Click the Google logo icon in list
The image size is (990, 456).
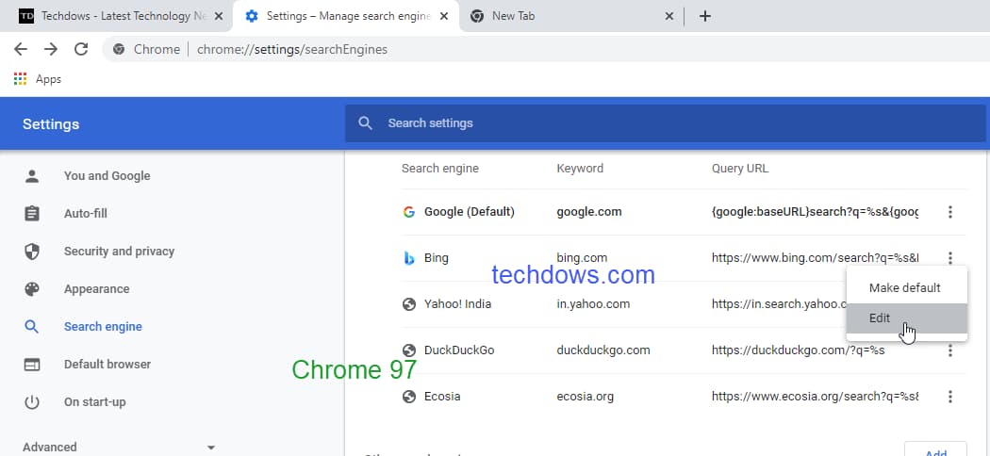point(409,212)
